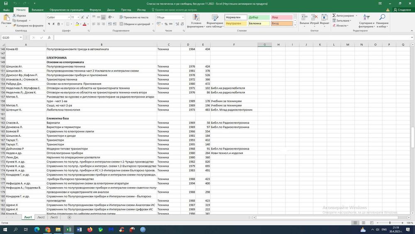Open Name Box G120 dropdown
This screenshot has height=234, width=415.
pos(21,38)
